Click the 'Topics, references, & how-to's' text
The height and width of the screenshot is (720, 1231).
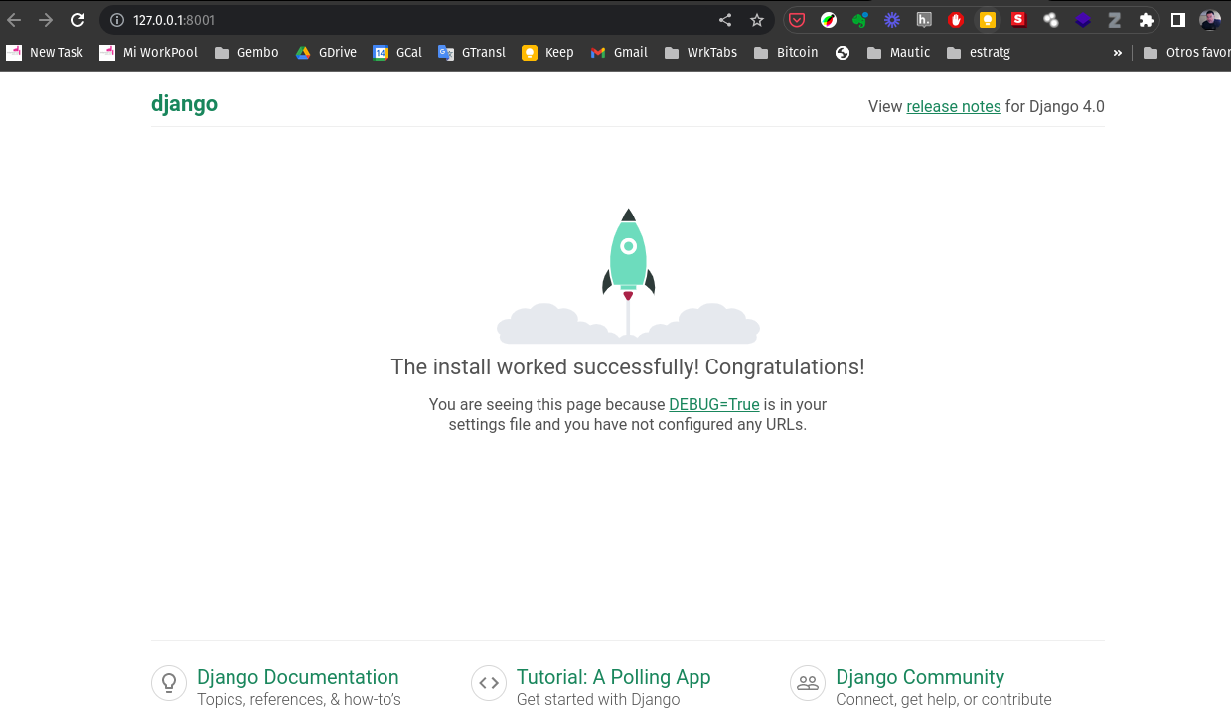(299, 699)
